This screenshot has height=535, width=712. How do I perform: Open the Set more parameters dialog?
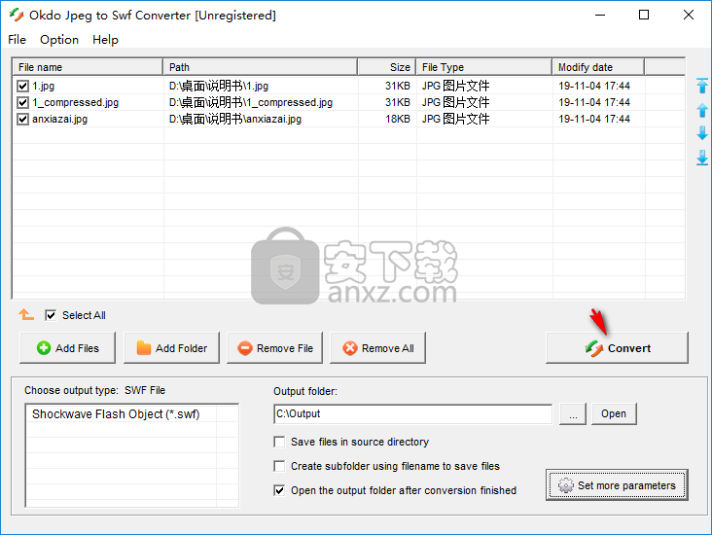pos(617,485)
